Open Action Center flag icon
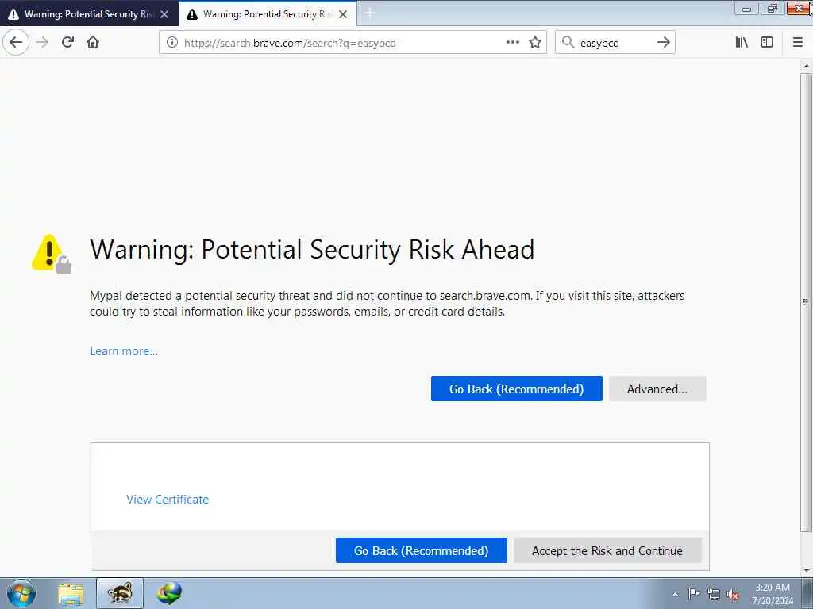813x609 pixels. coord(694,593)
